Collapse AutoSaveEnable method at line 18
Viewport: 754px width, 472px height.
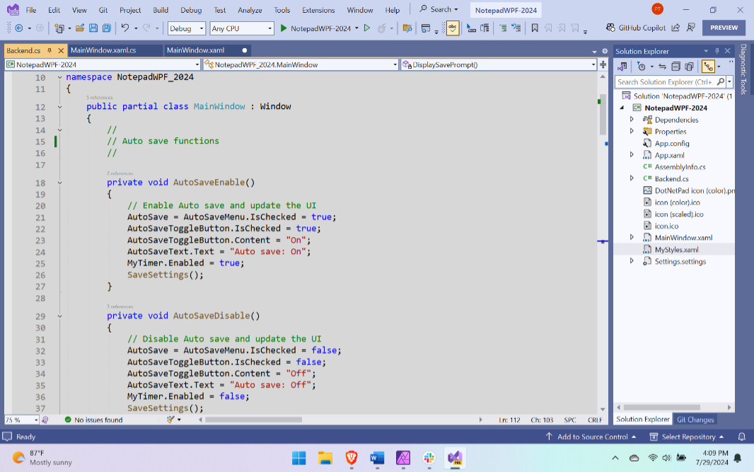tap(59, 183)
